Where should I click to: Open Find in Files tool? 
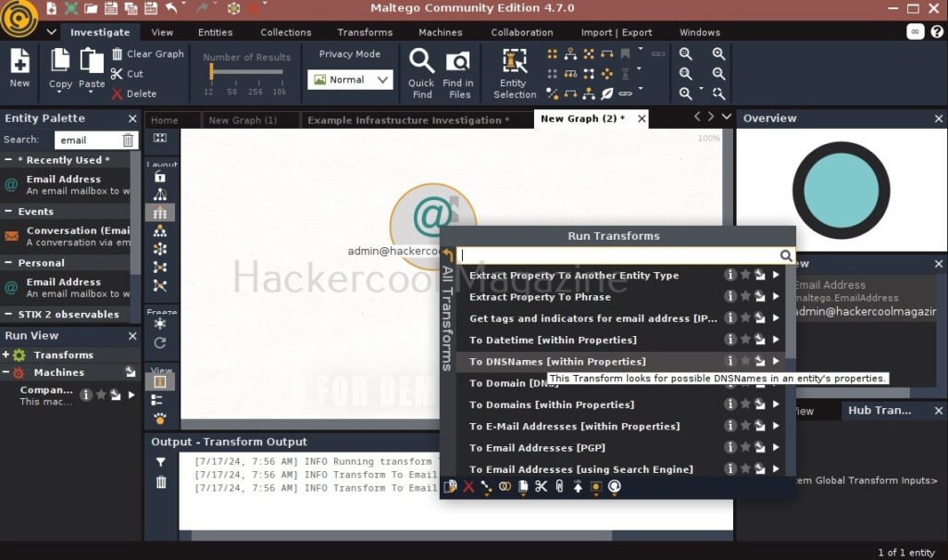tap(458, 72)
